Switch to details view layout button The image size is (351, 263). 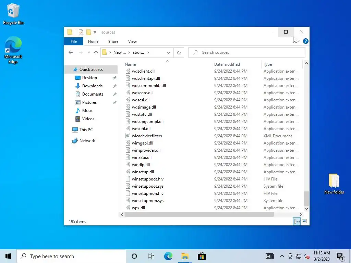(x=297, y=221)
